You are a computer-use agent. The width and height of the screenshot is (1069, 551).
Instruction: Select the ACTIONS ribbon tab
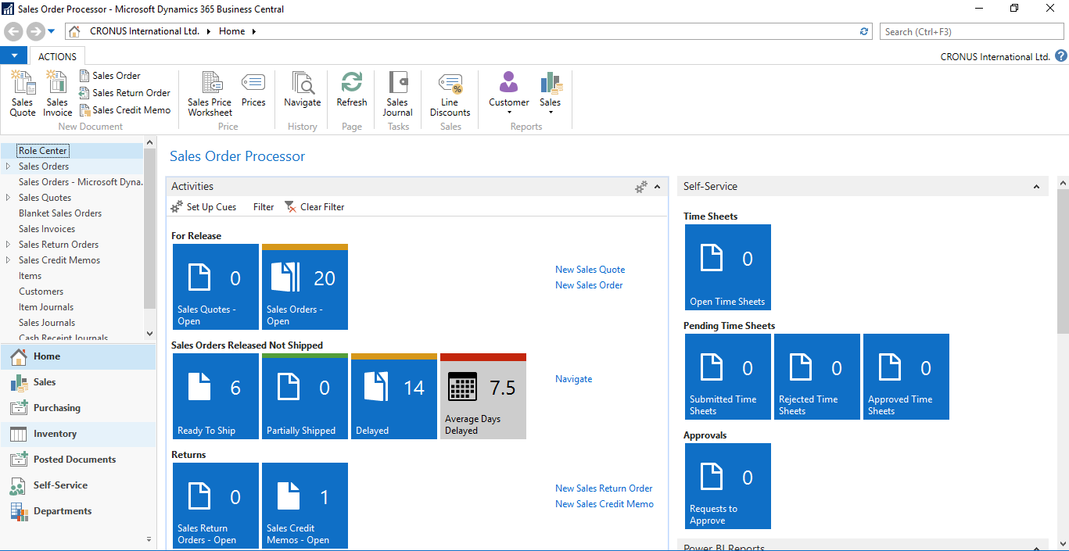(x=58, y=56)
